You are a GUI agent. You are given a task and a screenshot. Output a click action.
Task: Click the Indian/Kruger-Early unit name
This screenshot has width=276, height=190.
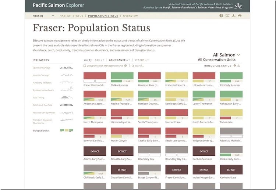point(204,178)
